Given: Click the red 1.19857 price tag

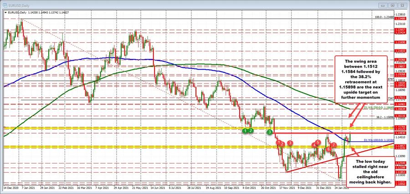Looking at the screenshot, I should 400,66.
